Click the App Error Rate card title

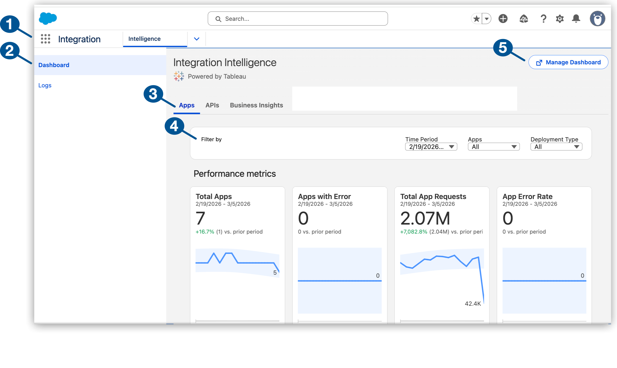click(527, 197)
